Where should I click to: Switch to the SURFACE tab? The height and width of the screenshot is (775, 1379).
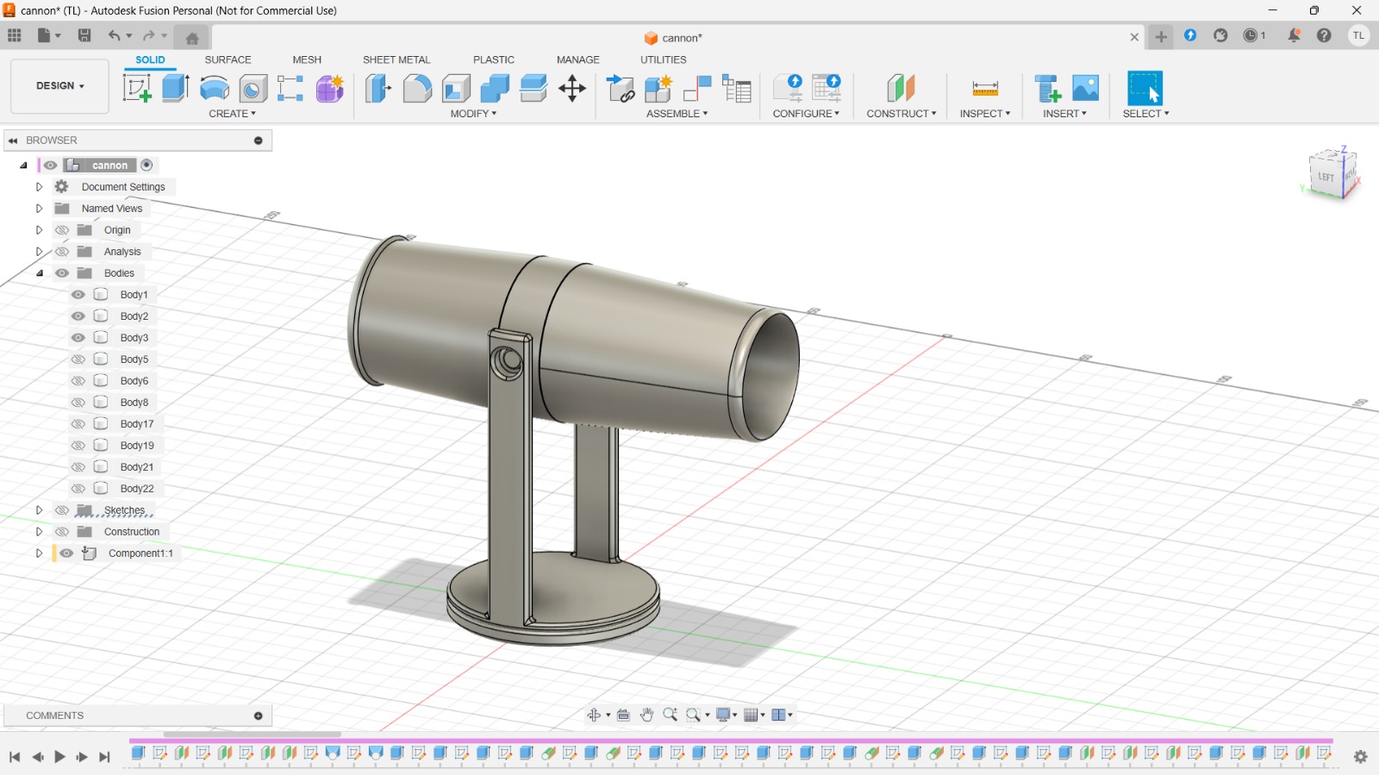pyautogui.click(x=228, y=59)
